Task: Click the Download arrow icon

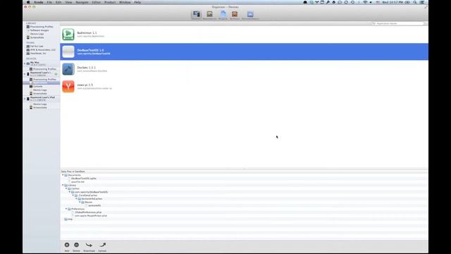Action: click(89, 245)
